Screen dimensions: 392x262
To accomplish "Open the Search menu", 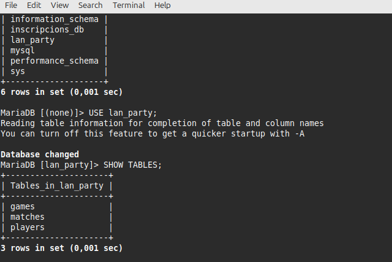I will click(91, 6).
